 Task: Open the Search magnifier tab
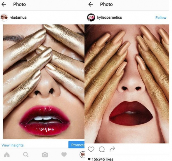pos(26,155)
